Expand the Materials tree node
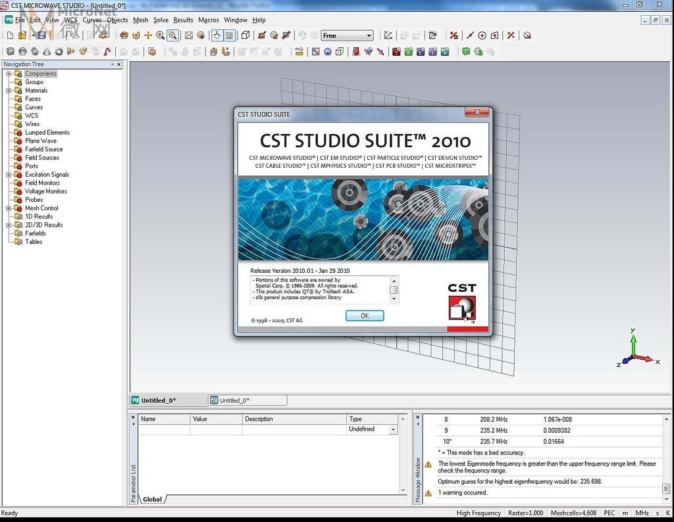 [9, 91]
